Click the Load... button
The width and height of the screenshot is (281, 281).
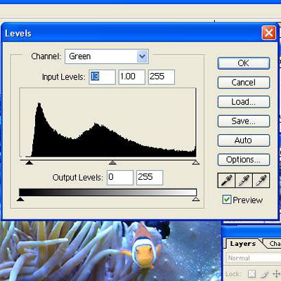(244, 102)
